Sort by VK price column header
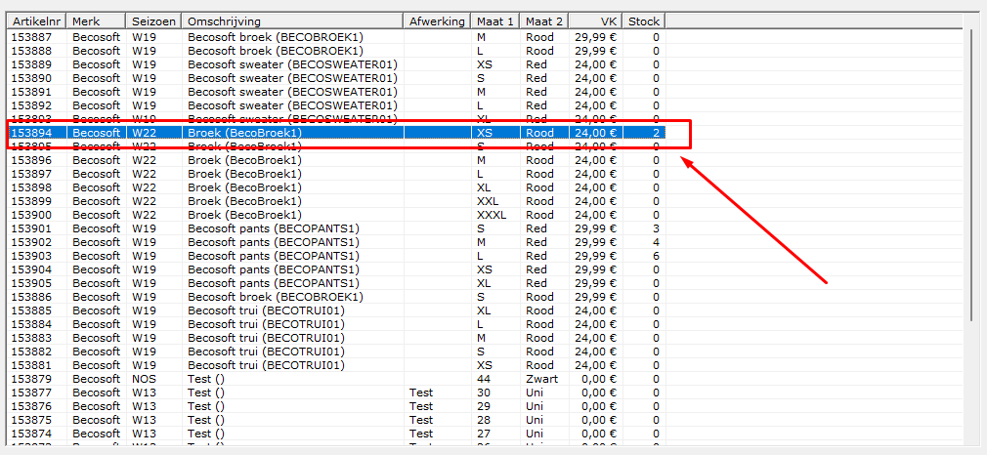 596,22
